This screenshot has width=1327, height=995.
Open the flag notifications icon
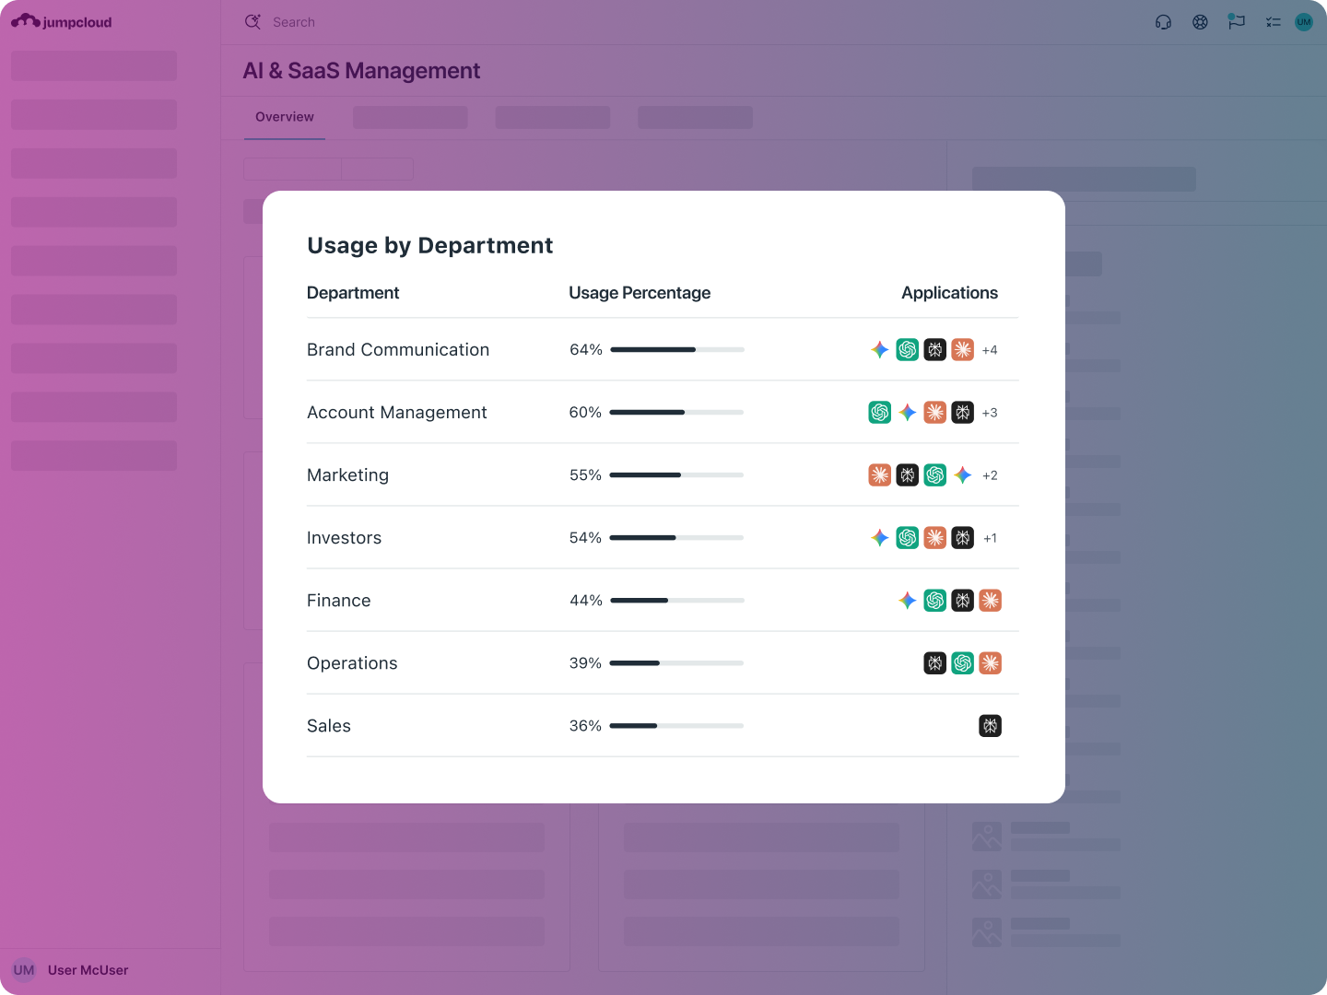1237,21
